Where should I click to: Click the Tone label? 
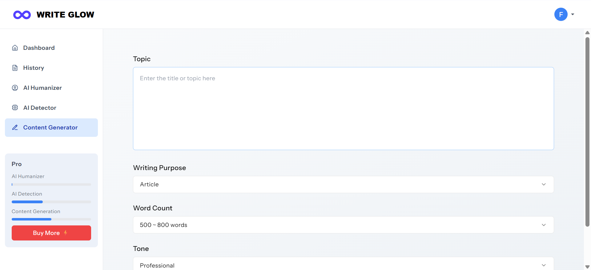(141, 249)
